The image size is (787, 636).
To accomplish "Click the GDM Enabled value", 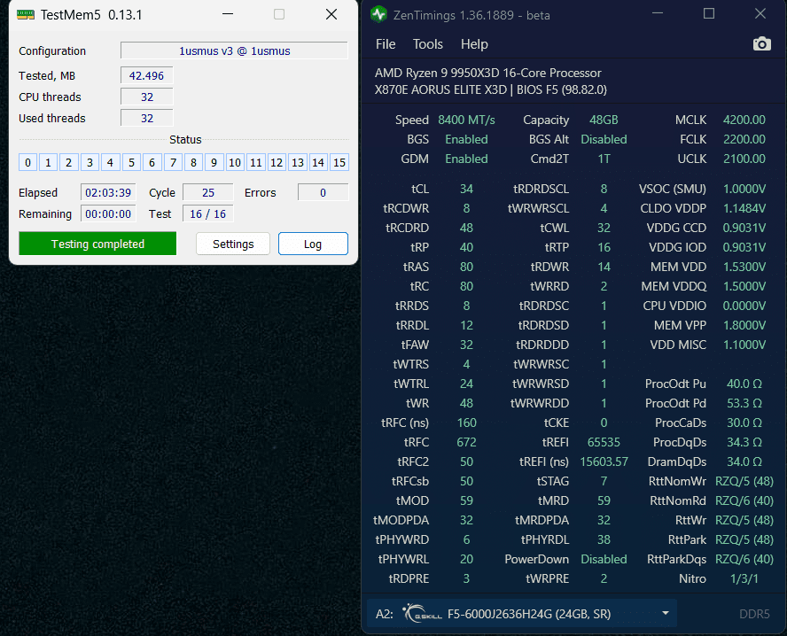I will tap(466, 159).
